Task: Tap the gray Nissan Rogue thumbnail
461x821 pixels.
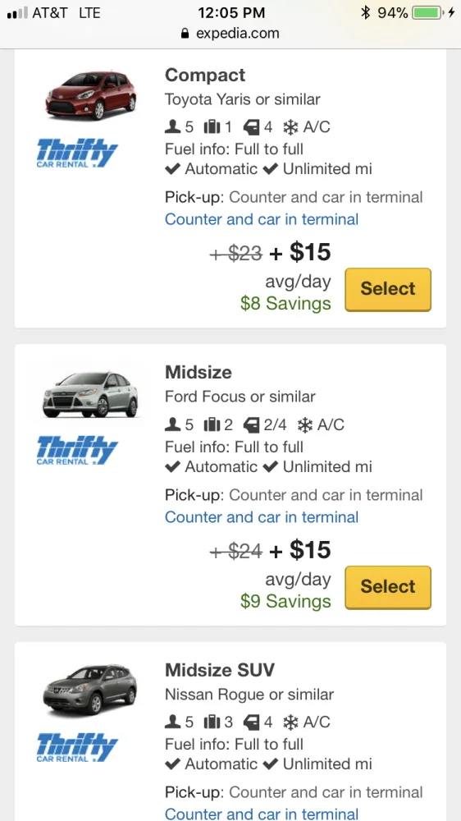Action: click(x=90, y=690)
